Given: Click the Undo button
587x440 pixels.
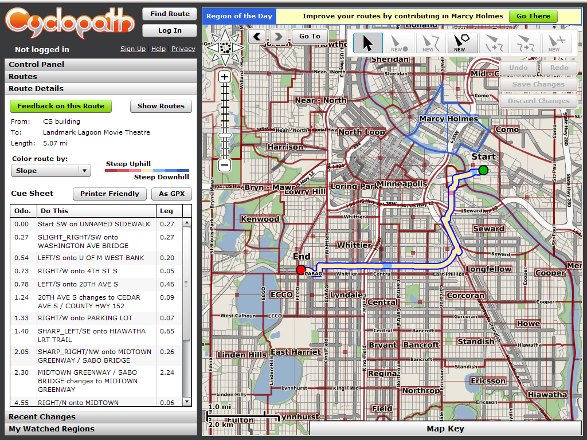Looking at the screenshot, I should (518, 68).
